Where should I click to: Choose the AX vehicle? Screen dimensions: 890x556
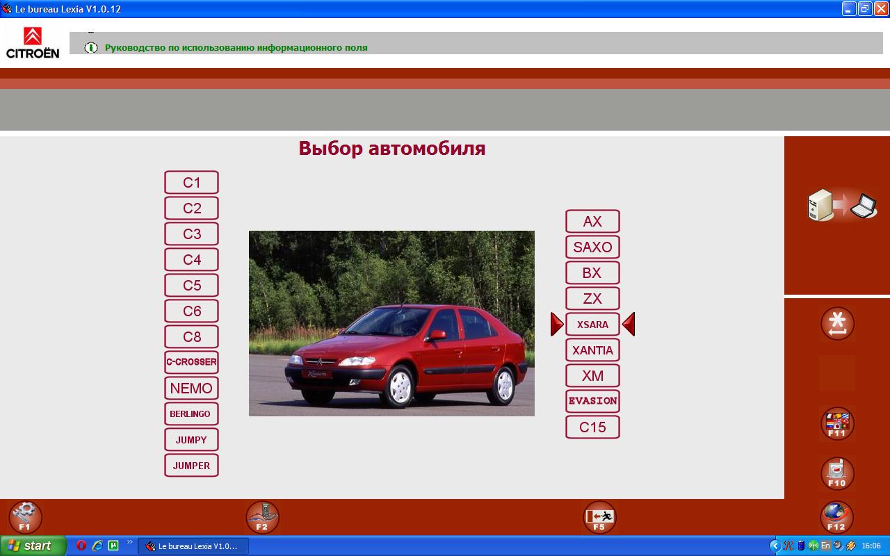(x=592, y=222)
